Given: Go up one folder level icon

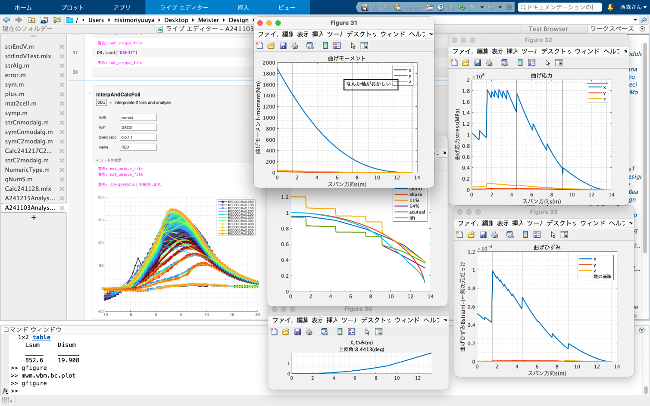Looking at the screenshot, I should click(x=31, y=20).
